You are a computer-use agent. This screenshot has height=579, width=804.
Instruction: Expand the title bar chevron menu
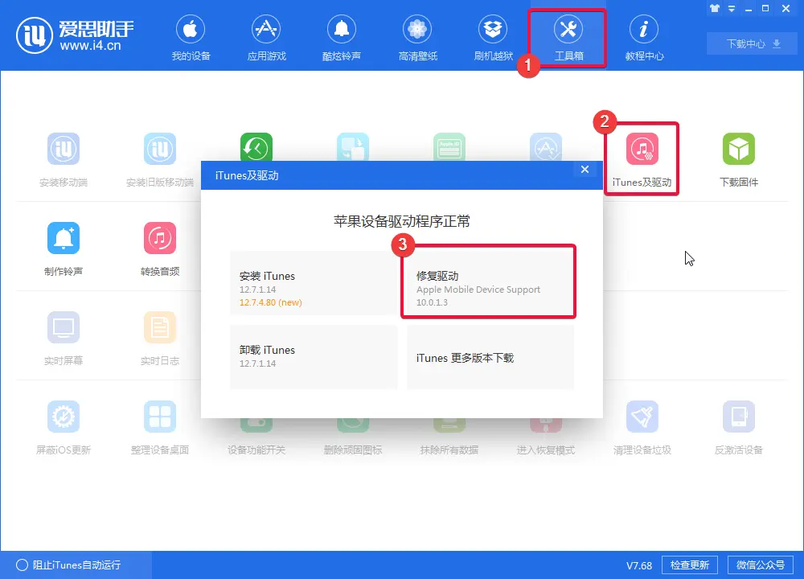pos(730,8)
